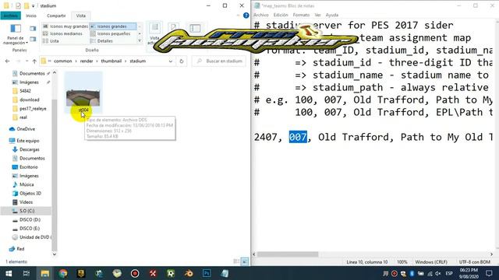Open the red record app on taskbar
Viewport: 499px width, 280px height.
tap(135, 273)
